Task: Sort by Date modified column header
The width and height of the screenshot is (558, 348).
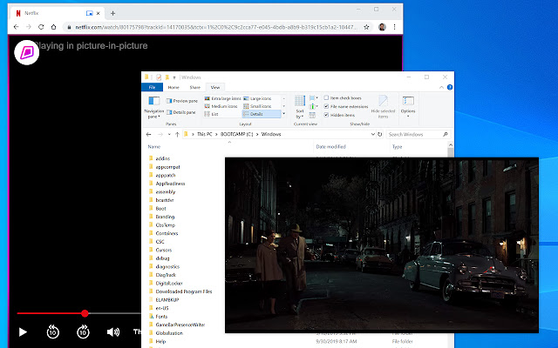Action: (x=331, y=146)
